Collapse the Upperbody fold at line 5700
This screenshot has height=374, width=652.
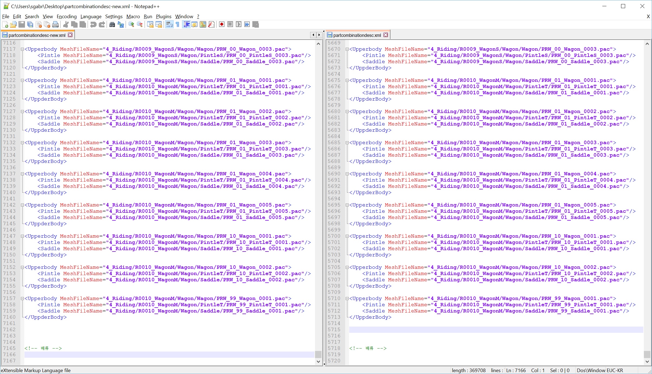347,236
